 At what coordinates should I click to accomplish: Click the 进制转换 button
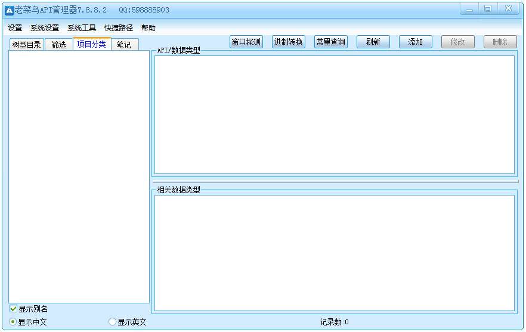tap(289, 42)
